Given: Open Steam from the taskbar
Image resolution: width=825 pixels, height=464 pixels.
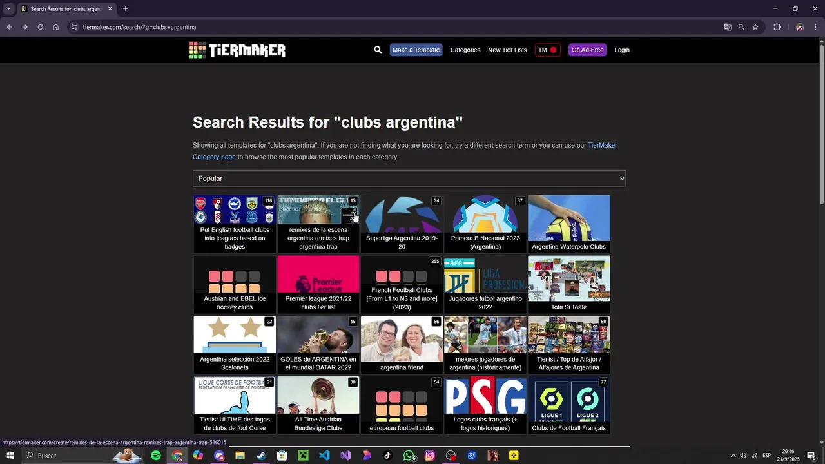Looking at the screenshot, I should tap(261, 456).
